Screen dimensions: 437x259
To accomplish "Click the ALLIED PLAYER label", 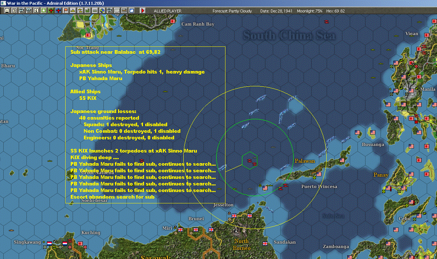I will pyautogui.click(x=168, y=11).
